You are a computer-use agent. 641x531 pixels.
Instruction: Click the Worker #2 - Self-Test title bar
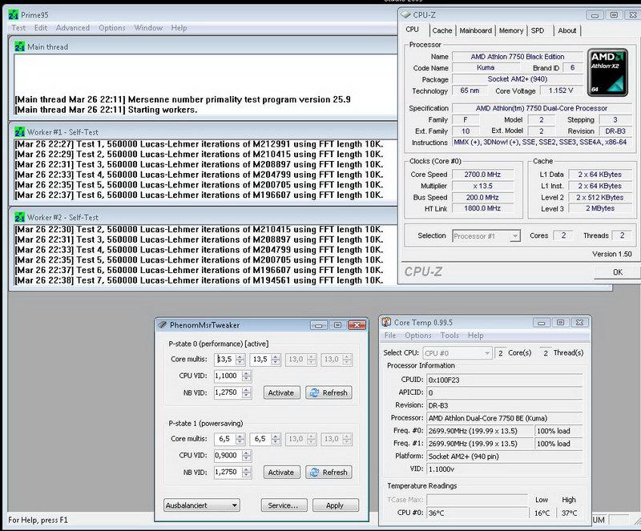point(204,217)
